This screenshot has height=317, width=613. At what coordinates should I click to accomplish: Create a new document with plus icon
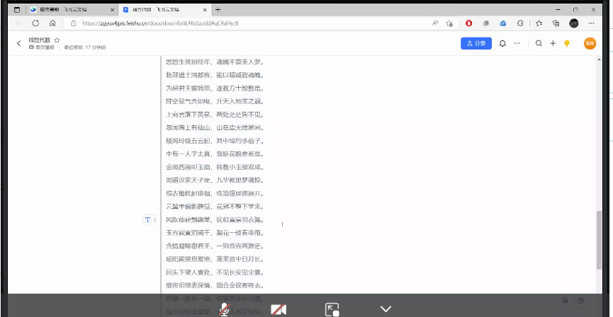tap(553, 43)
